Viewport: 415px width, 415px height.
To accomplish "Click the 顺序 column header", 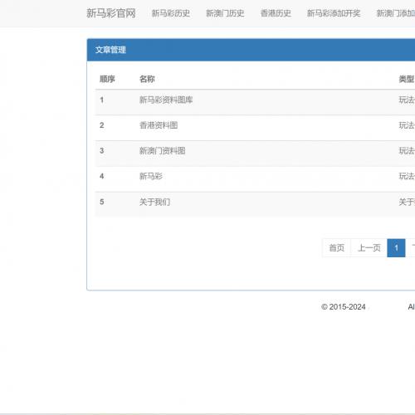I will 107,79.
